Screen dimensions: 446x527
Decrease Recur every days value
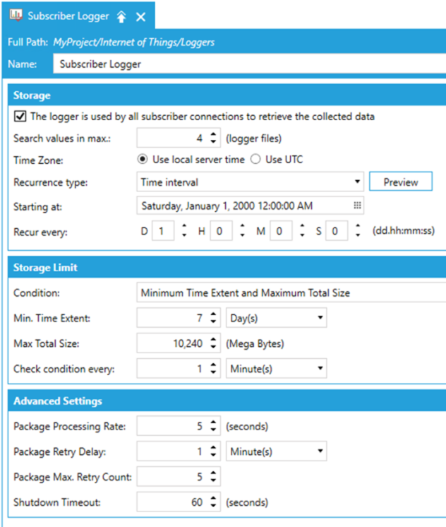[184, 235]
